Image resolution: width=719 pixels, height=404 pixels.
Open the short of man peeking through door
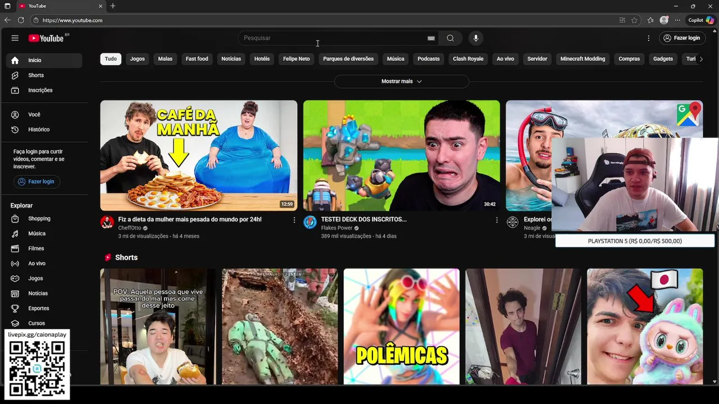[x=523, y=327]
